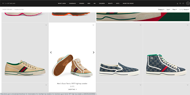This screenshot has width=190, height=95.
Task: Open the large banner sneaker on red-green background
Action: coord(143,17)
